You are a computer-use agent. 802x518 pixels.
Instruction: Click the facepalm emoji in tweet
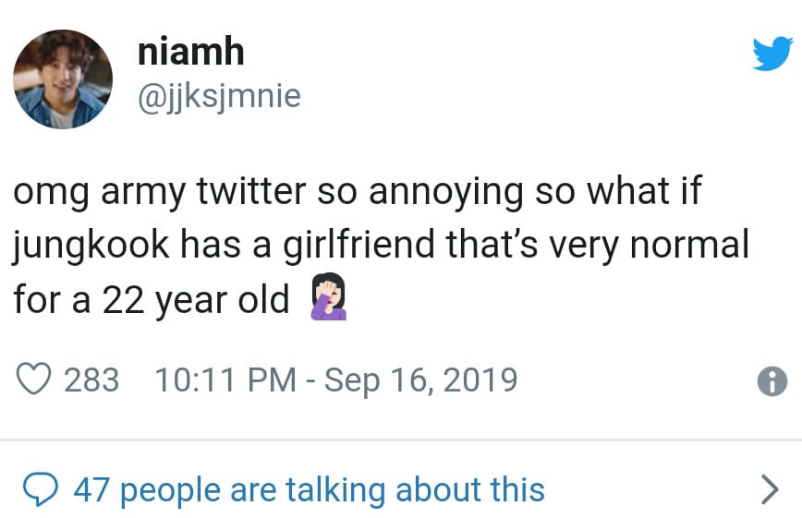(x=327, y=301)
